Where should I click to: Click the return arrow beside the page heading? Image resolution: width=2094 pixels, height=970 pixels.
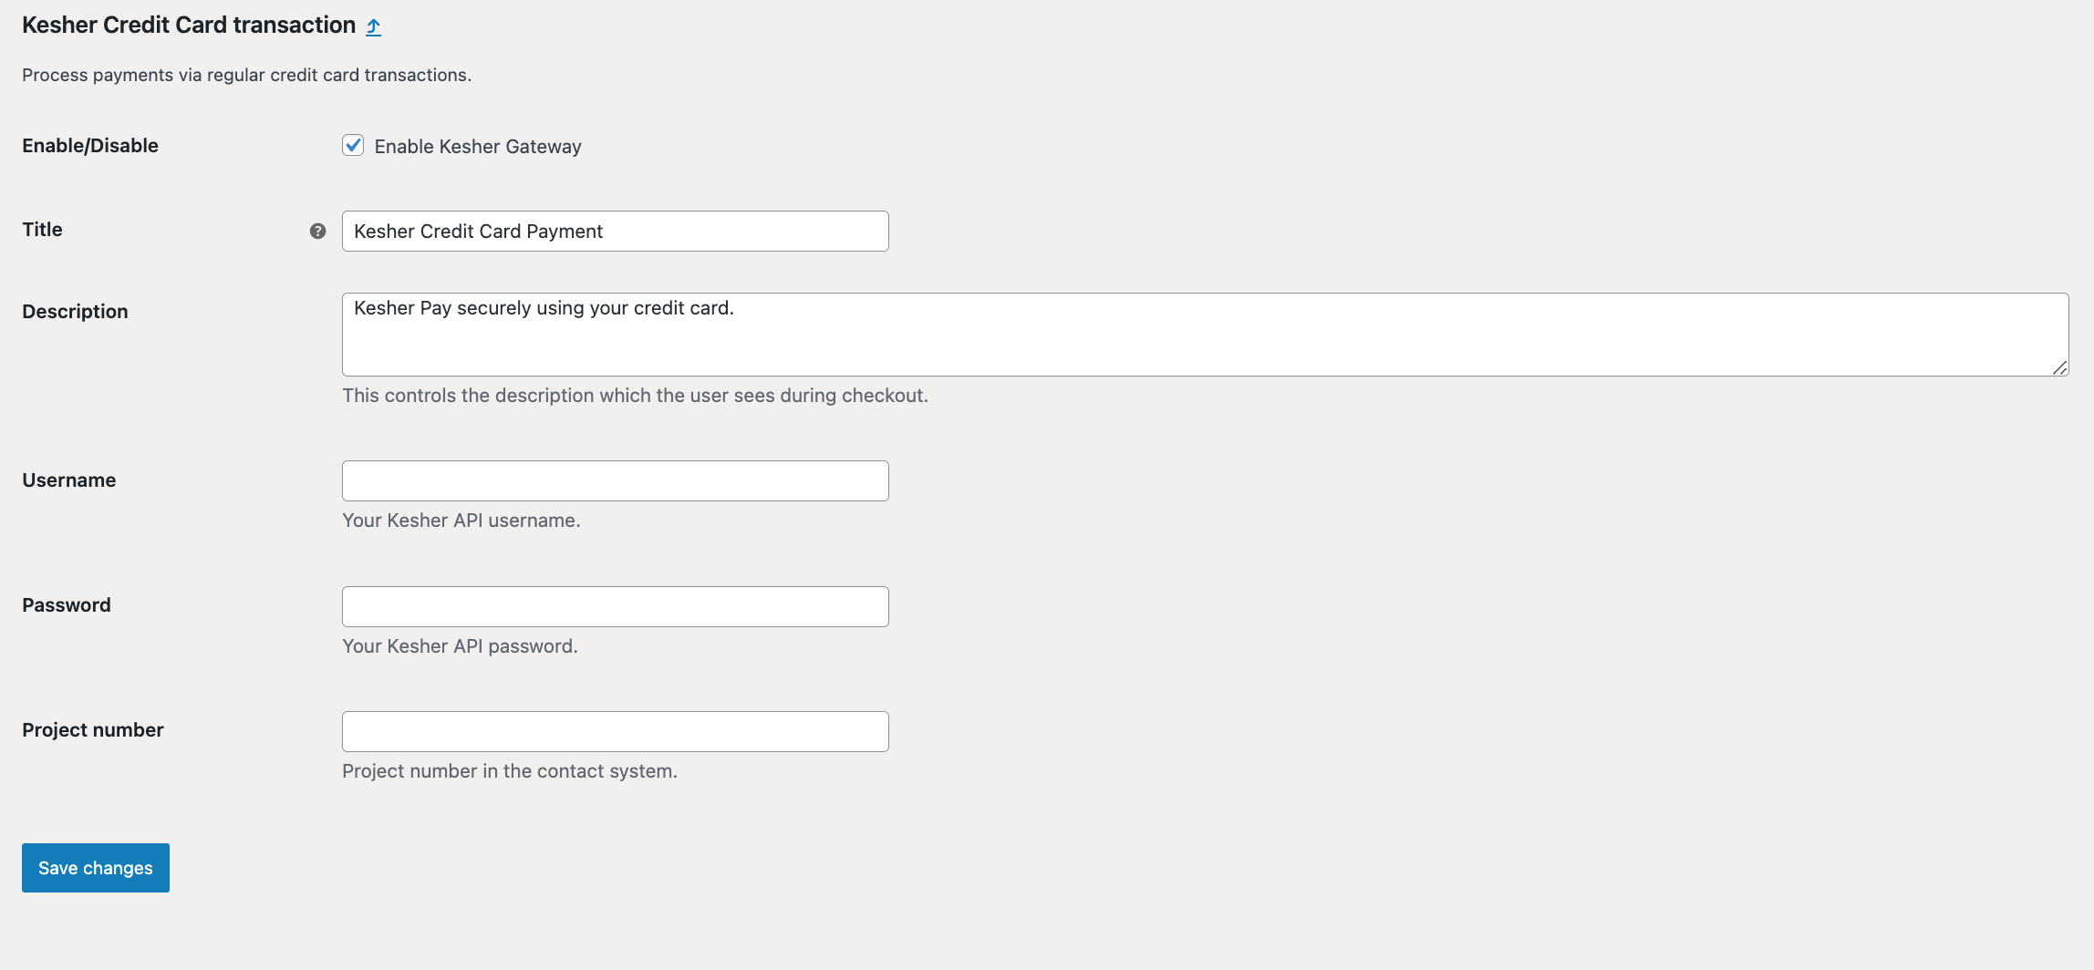click(373, 26)
